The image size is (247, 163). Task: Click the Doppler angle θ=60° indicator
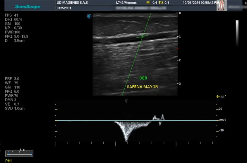pos(221,97)
